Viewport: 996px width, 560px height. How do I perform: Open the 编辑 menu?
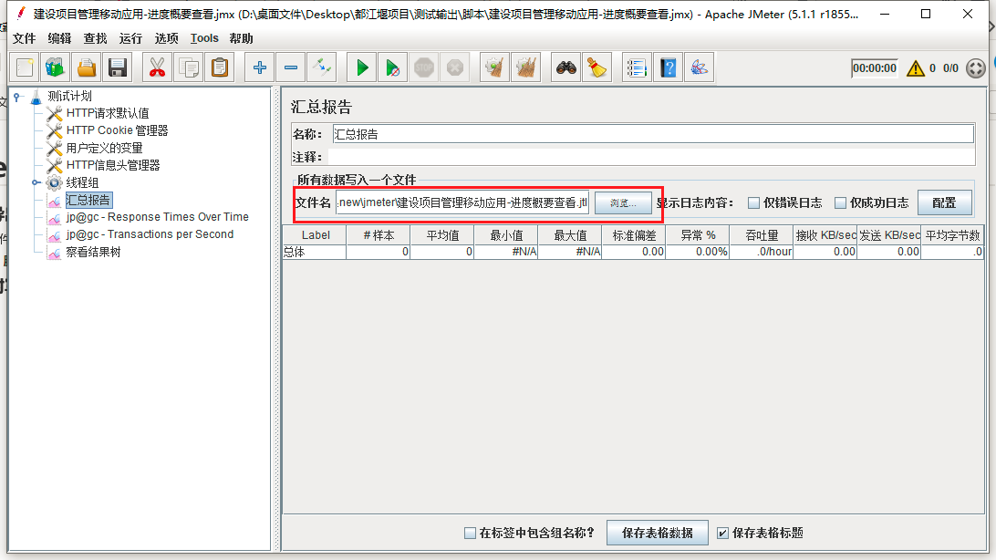pyautogui.click(x=59, y=38)
